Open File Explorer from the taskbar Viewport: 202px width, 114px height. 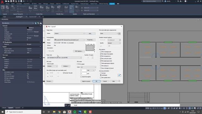pyautogui.click(x=54, y=112)
